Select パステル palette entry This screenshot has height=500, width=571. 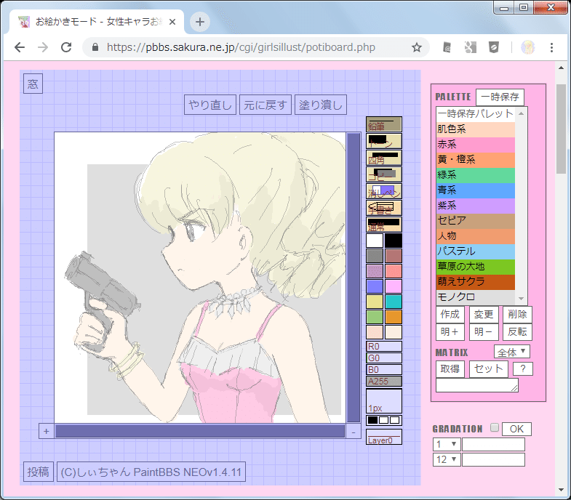tap(476, 251)
